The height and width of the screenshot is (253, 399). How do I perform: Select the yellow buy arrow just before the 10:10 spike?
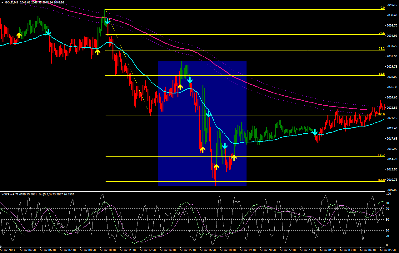pos(98,52)
